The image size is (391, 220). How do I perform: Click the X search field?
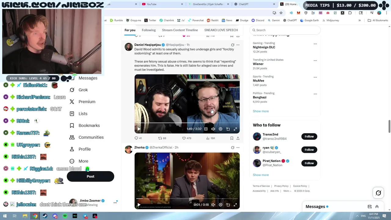click(x=285, y=30)
